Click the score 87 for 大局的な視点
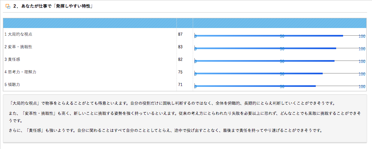Image resolution: width=372 pixels, height=149 pixels. (x=180, y=34)
